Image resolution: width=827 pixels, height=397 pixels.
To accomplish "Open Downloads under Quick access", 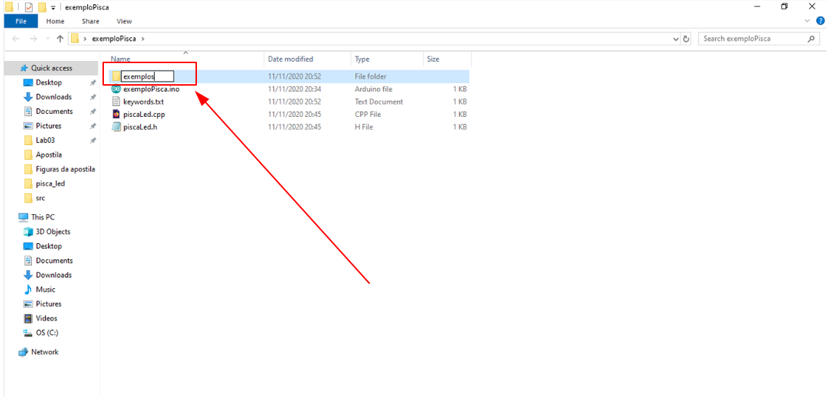I will coord(53,97).
